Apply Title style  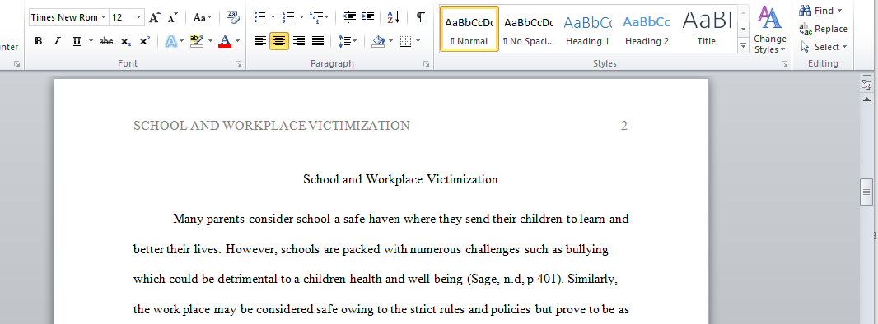click(706, 29)
